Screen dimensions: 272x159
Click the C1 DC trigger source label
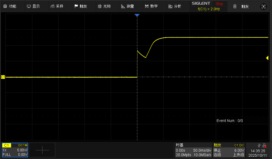239,145
